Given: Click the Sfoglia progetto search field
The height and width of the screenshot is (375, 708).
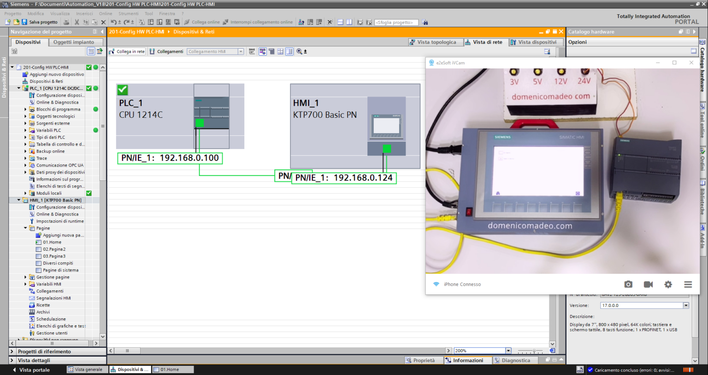Looking at the screenshot, I should coord(396,22).
